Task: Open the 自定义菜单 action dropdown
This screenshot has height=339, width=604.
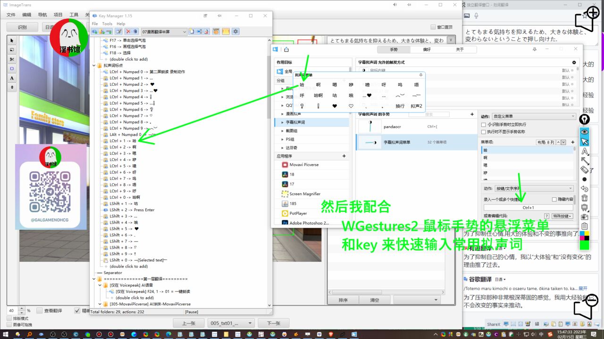Action: (x=534, y=116)
